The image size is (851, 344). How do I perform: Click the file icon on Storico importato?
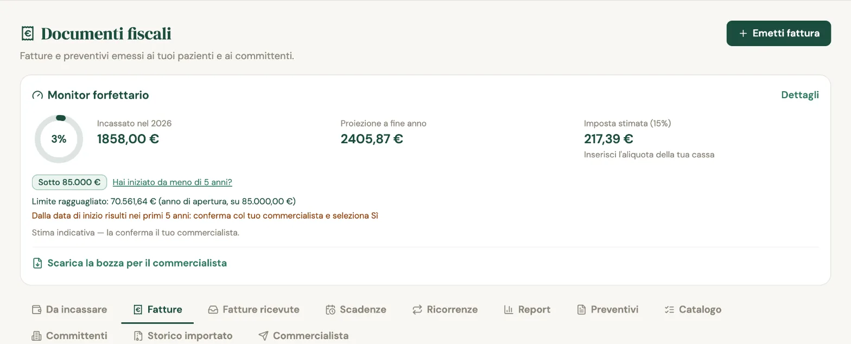[138, 336]
